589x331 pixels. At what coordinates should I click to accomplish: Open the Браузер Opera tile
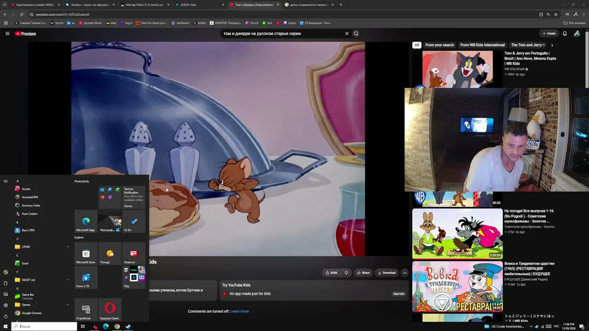point(110,310)
